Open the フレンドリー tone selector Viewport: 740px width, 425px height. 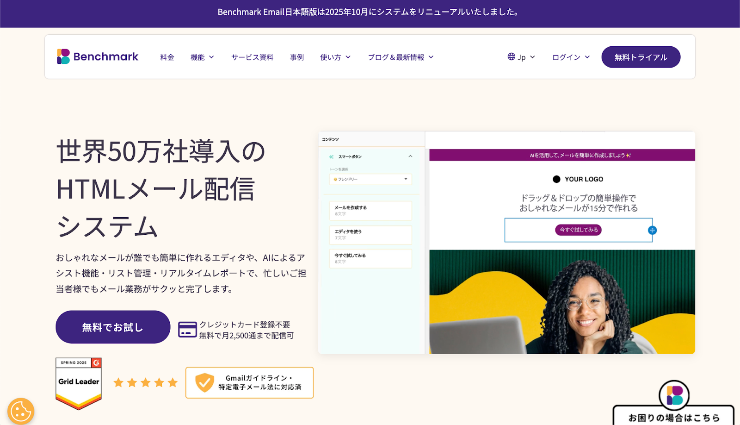[x=370, y=179]
